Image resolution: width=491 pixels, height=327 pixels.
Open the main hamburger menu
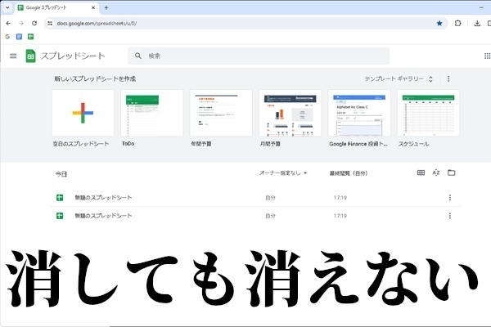click(x=13, y=56)
